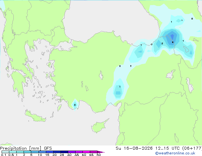Pick the 0.5–1 mm legend swatch
202x156 pixels.
(x=13, y=152)
